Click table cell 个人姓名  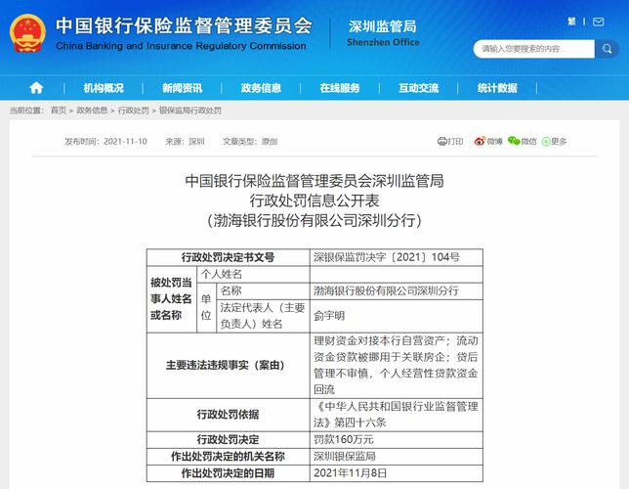pos(253,274)
